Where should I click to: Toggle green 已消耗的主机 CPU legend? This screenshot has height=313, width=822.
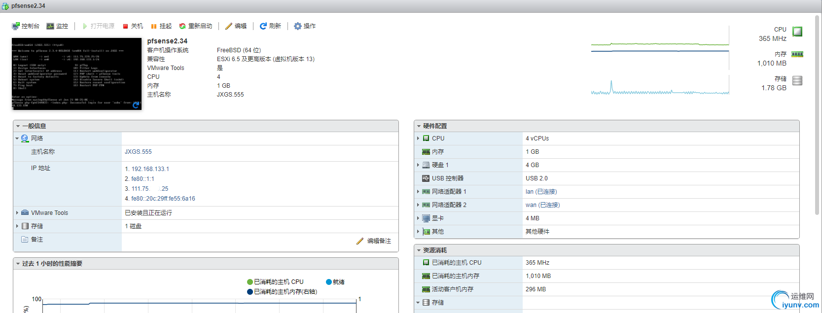275,282
